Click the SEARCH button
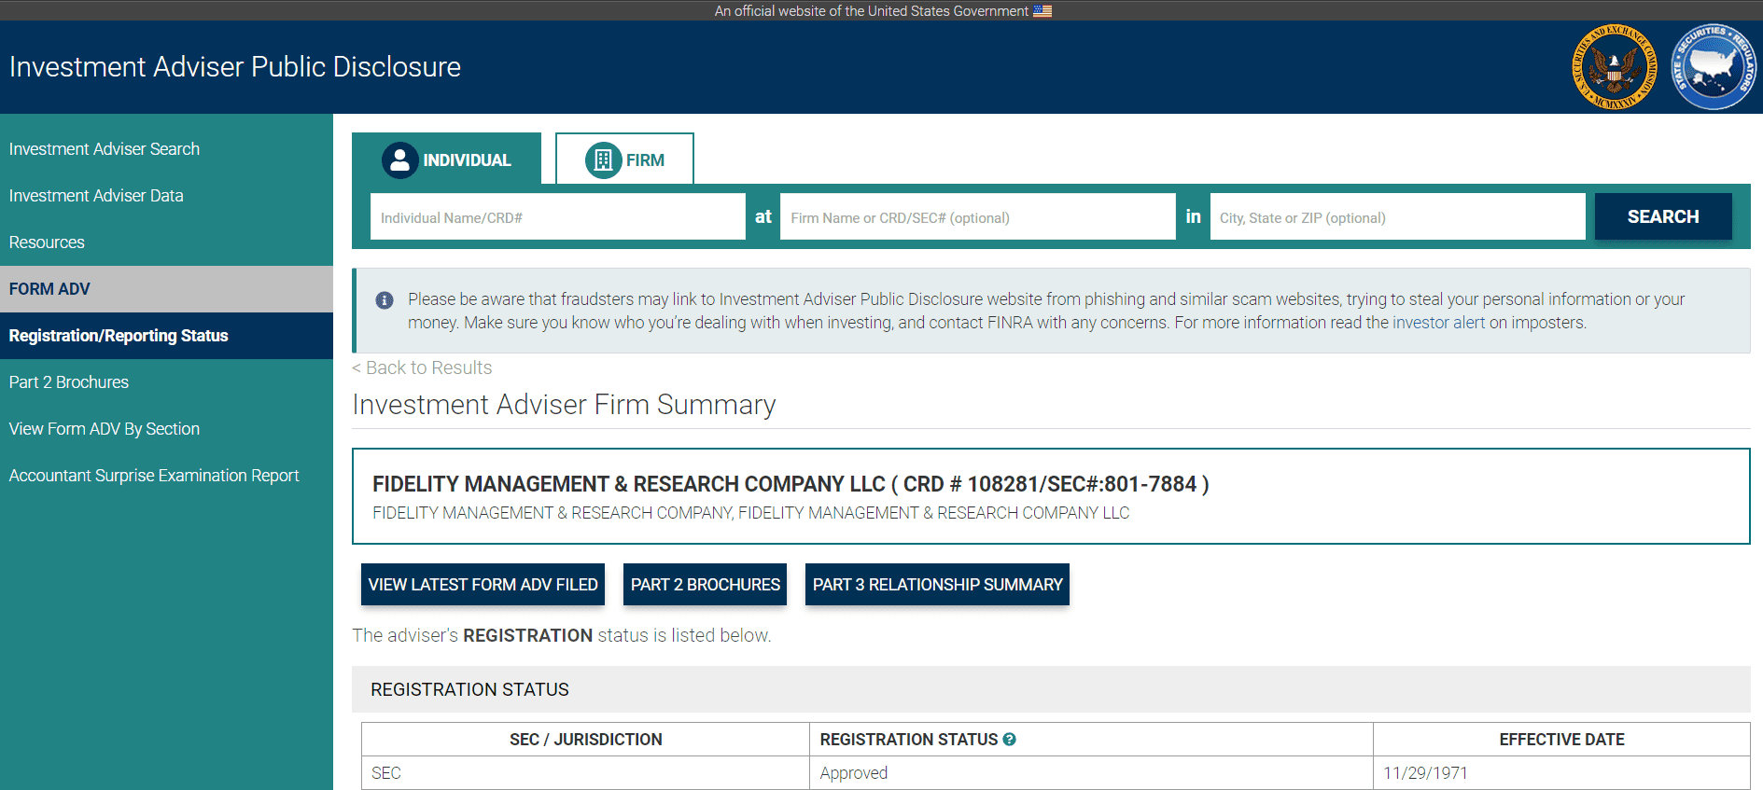 (1663, 216)
